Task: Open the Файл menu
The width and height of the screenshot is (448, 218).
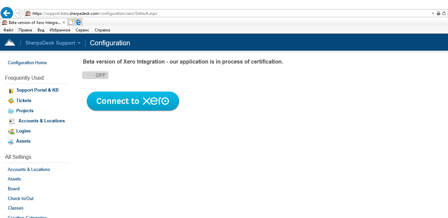Action: pyautogui.click(x=8, y=30)
